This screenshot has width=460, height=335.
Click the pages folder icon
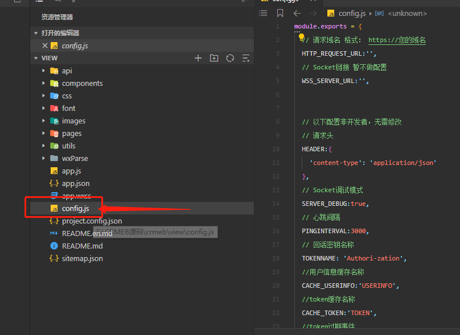(54, 133)
